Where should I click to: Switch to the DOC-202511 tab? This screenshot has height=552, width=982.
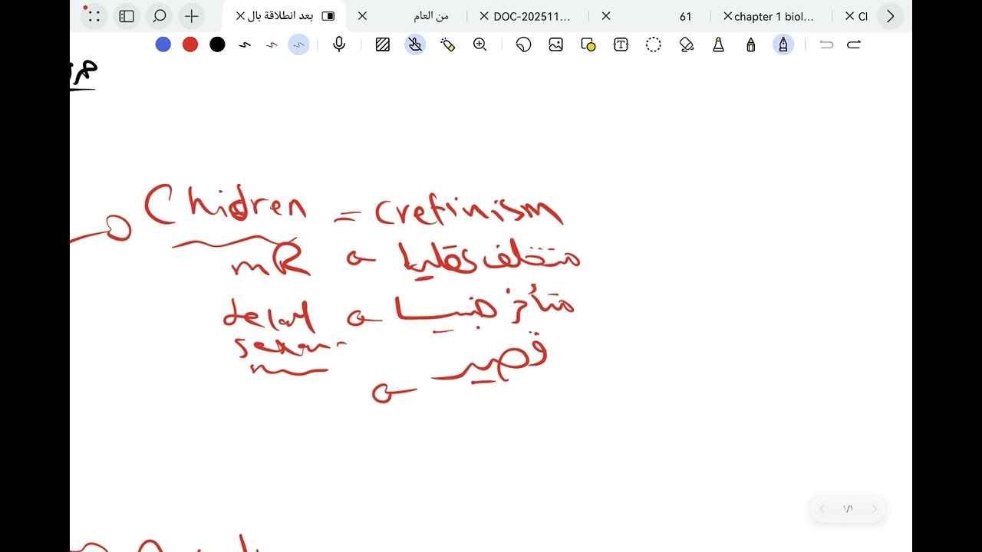click(x=532, y=16)
